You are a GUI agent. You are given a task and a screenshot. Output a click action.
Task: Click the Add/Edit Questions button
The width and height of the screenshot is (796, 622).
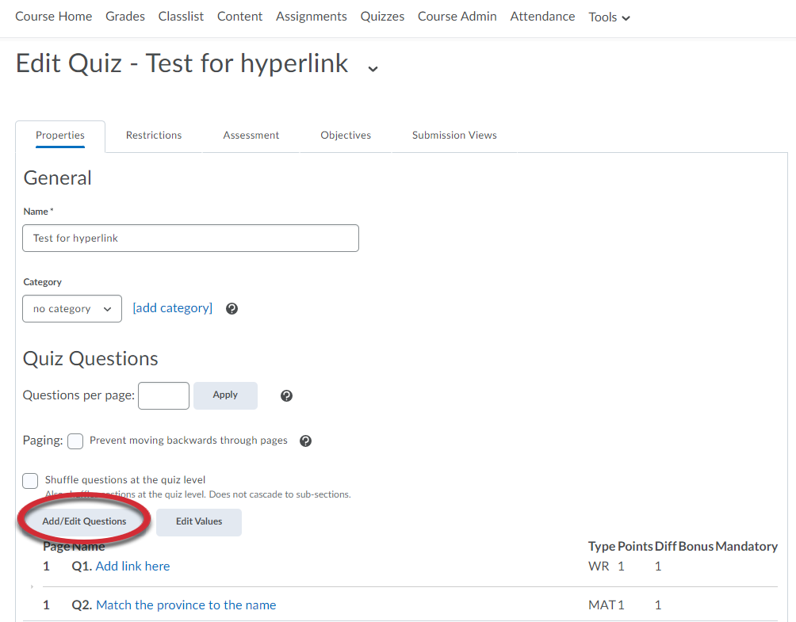click(84, 521)
